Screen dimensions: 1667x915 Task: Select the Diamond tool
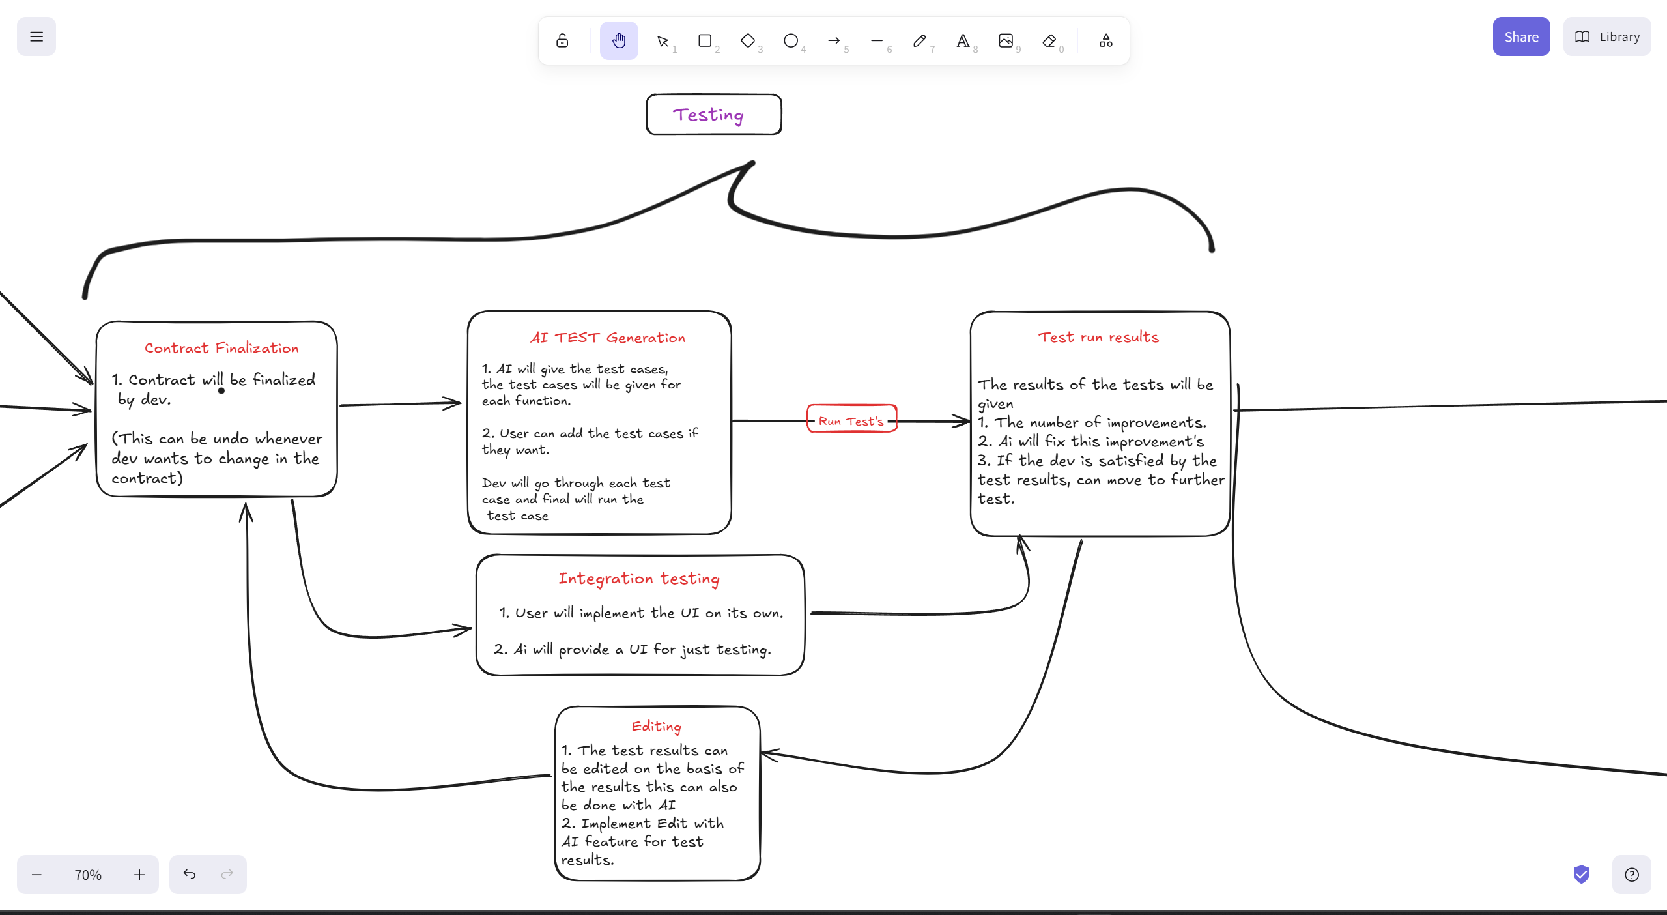coord(748,40)
